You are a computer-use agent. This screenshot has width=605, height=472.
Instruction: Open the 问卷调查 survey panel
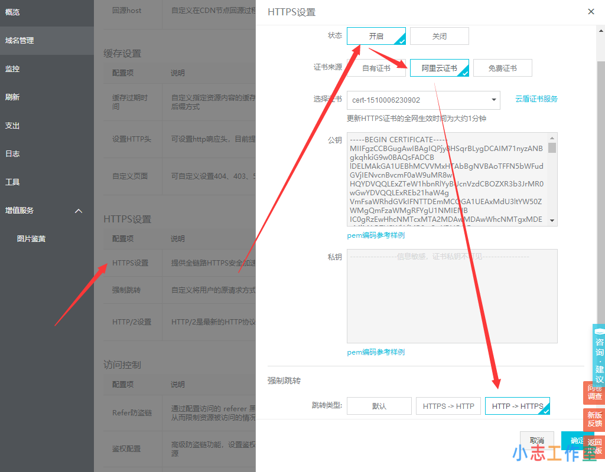[594, 393]
